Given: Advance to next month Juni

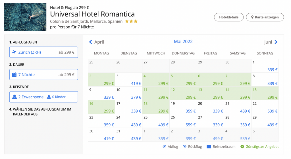Looking at the screenshot, I should (271, 42).
